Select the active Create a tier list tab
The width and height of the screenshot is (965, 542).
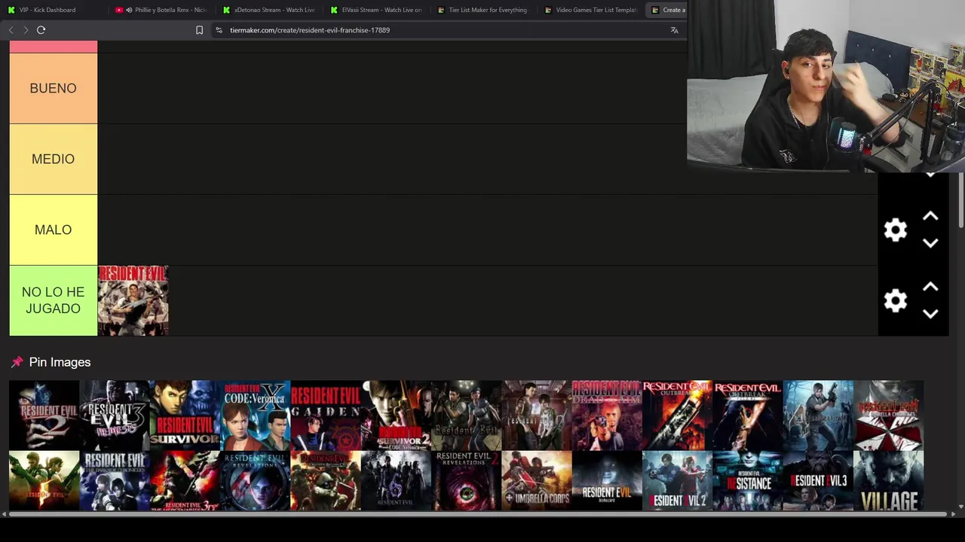[x=668, y=10]
